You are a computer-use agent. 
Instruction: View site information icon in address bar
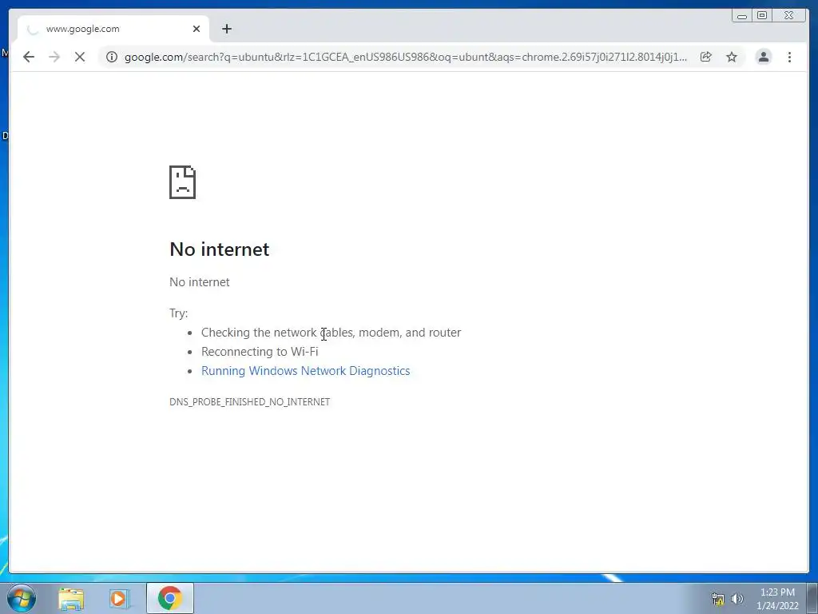pos(112,57)
